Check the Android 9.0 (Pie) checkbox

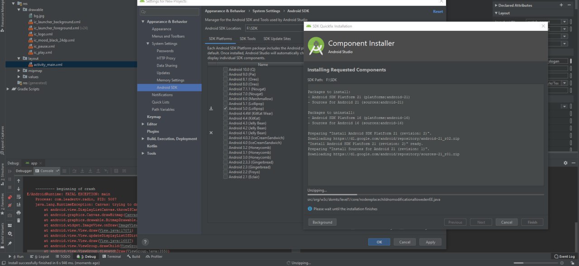point(225,74)
